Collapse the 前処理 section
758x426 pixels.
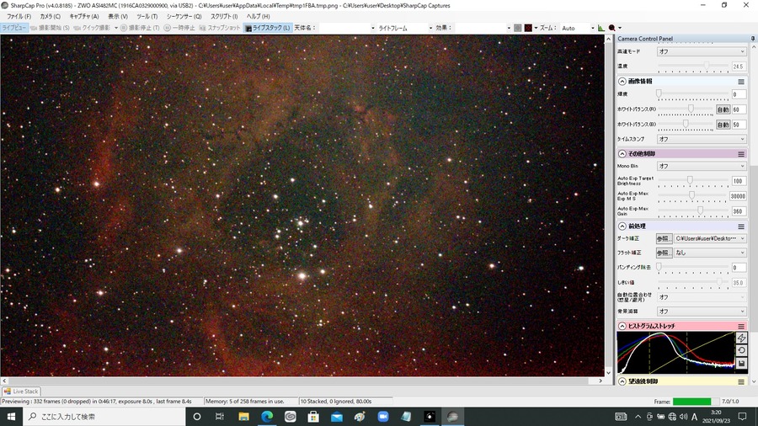[622, 226]
